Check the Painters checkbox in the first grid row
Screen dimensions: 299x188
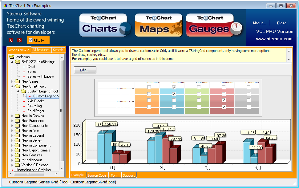pyautogui.click(x=248, y=87)
